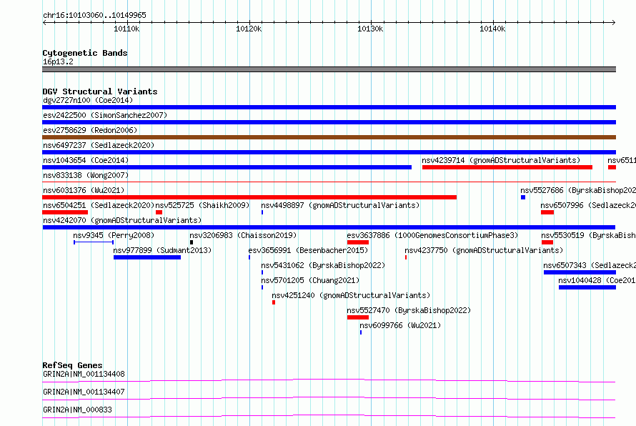Click the nsv9345 interval bracket line
Viewport: 636px width, 426px height.
tap(94, 242)
